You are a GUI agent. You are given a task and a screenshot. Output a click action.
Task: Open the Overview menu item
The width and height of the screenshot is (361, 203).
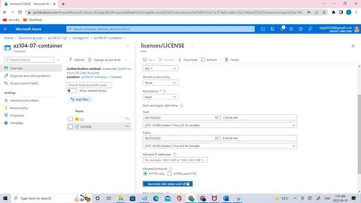(31, 68)
